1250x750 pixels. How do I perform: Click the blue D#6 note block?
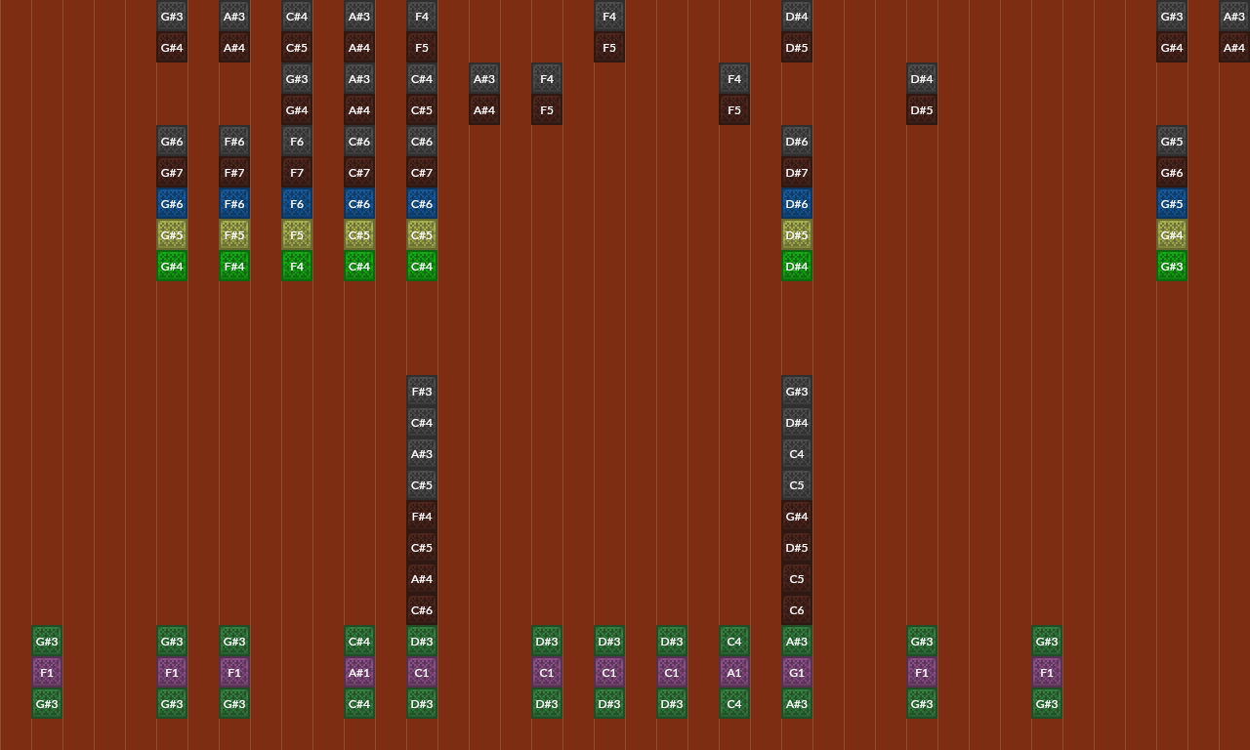click(x=797, y=203)
